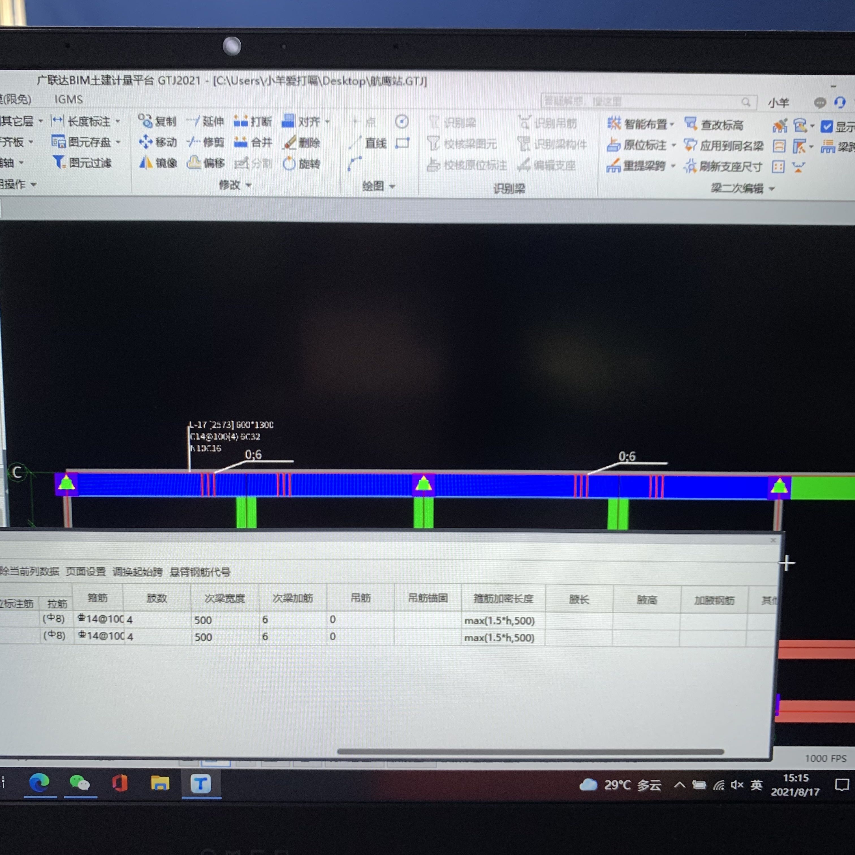Select the arc drawing tool icon
Screen dimensions: 855x855
[x=355, y=164]
